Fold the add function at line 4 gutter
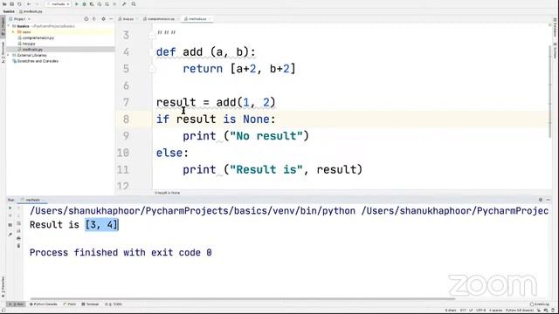This screenshot has height=314, width=559. (x=152, y=52)
